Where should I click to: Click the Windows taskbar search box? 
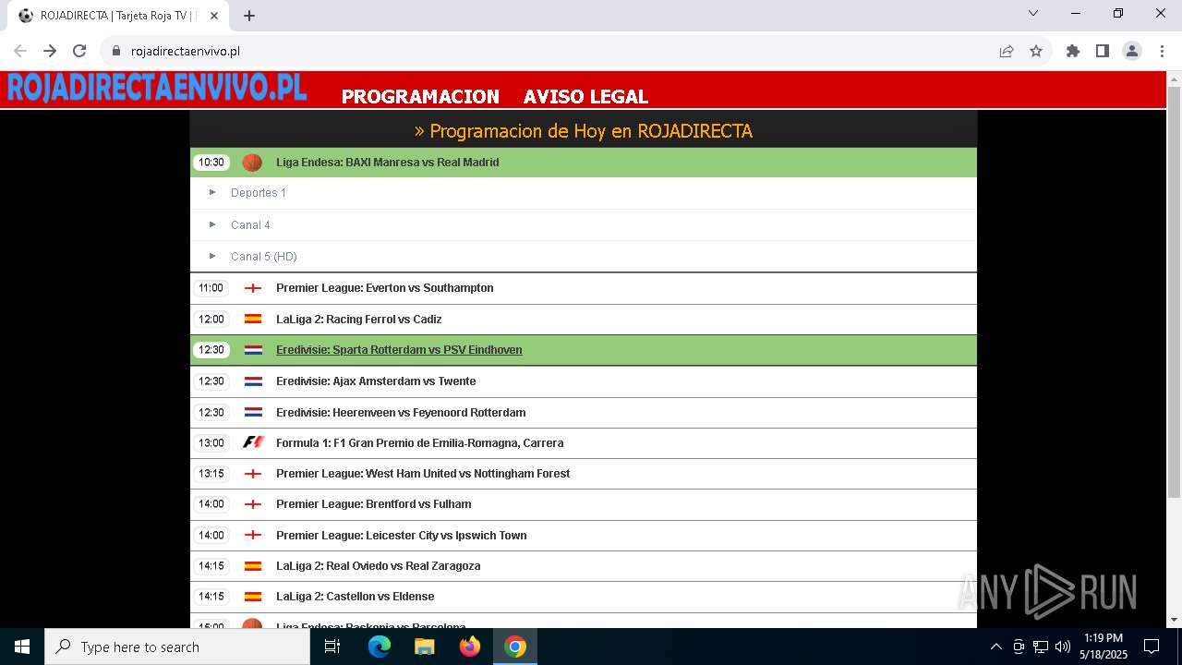[177, 647]
